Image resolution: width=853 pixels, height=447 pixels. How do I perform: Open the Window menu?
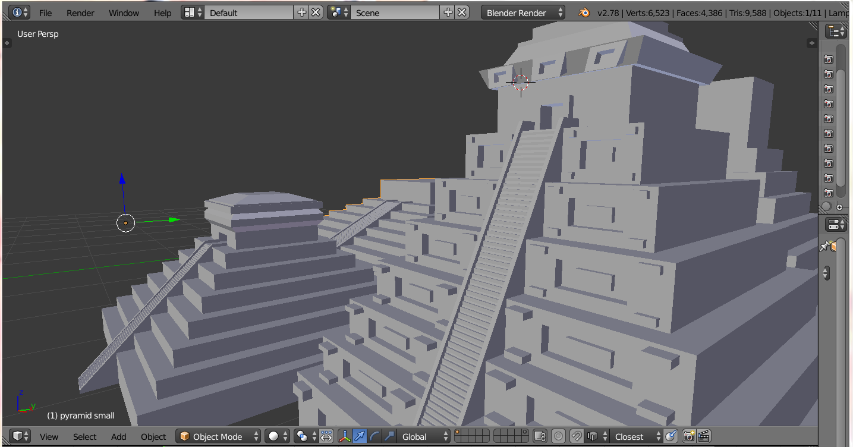tap(124, 12)
